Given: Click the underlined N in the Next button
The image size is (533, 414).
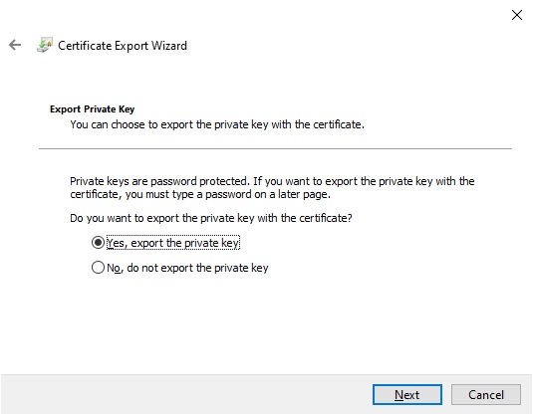Looking at the screenshot, I should pyautogui.click(x=399, y=395).
